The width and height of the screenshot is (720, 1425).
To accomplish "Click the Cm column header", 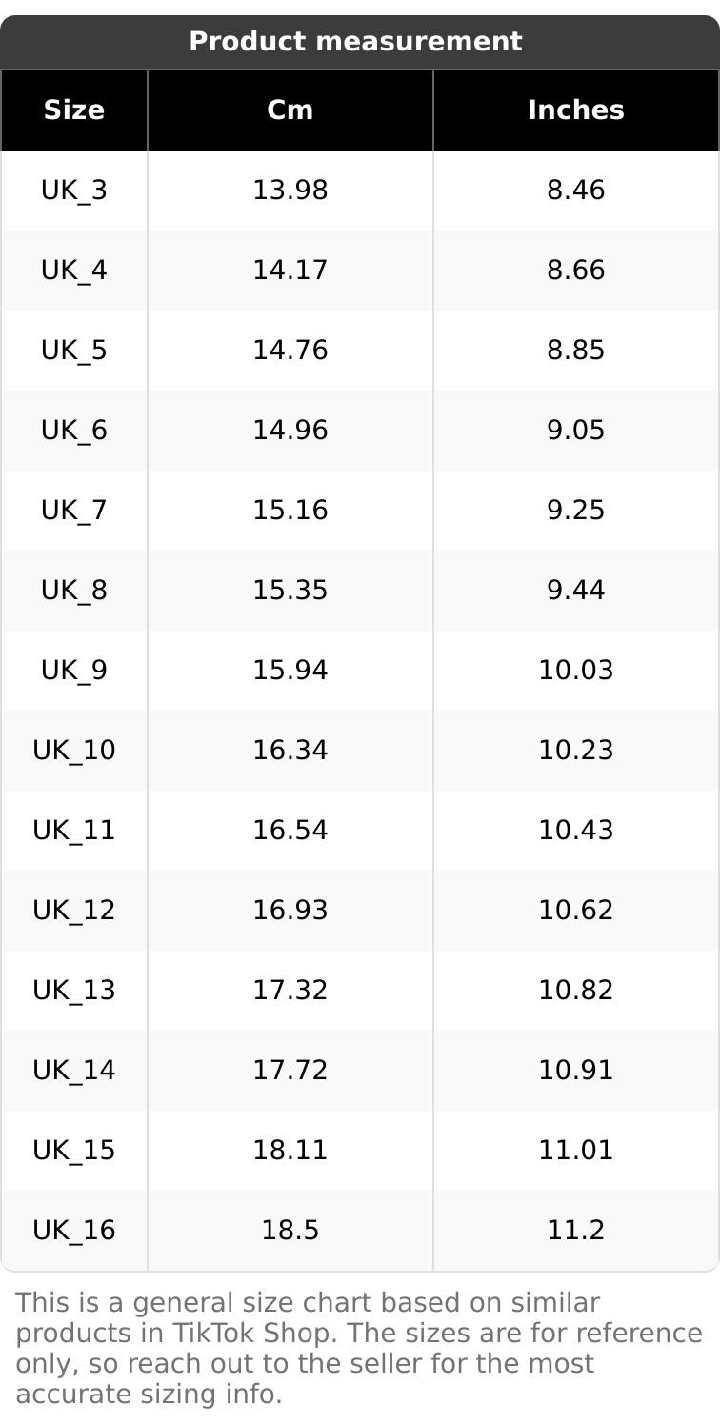I will click(x=290, y=110).
